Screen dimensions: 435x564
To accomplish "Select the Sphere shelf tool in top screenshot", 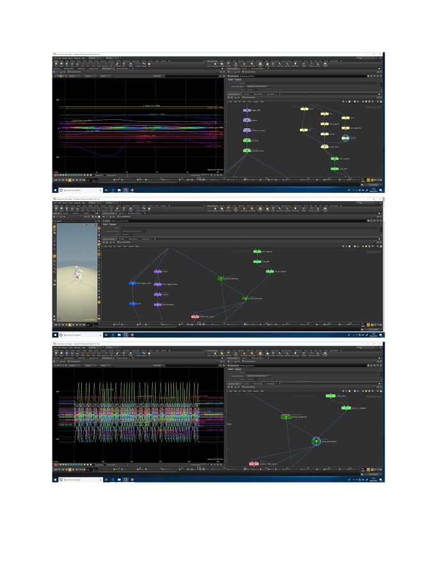I will point(61,65).
